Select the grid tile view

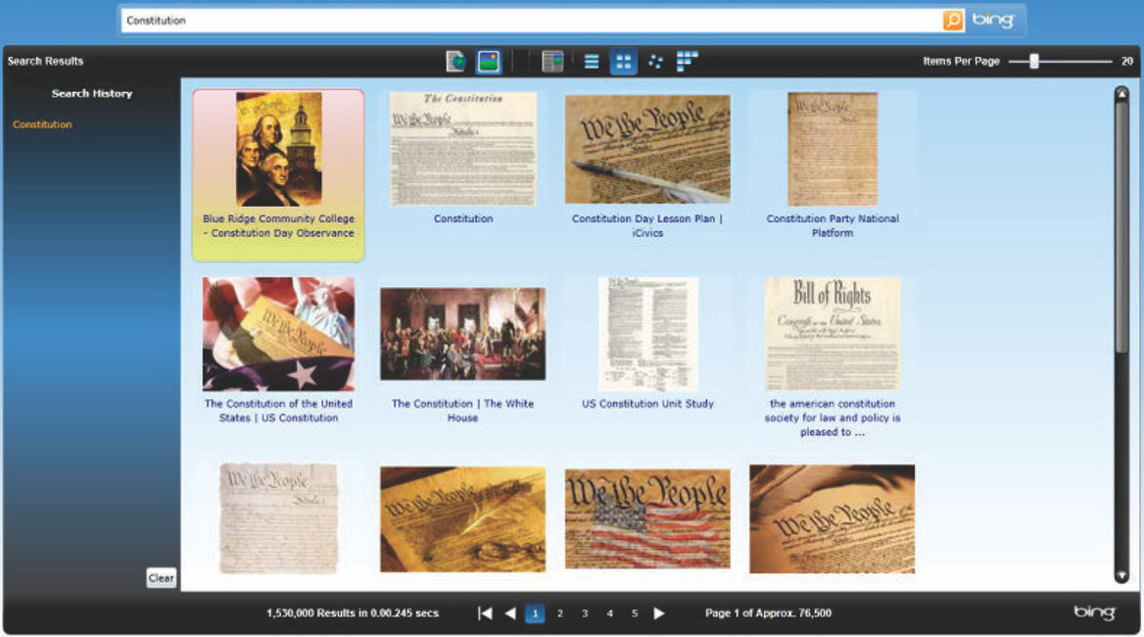[x=623, y=62]
